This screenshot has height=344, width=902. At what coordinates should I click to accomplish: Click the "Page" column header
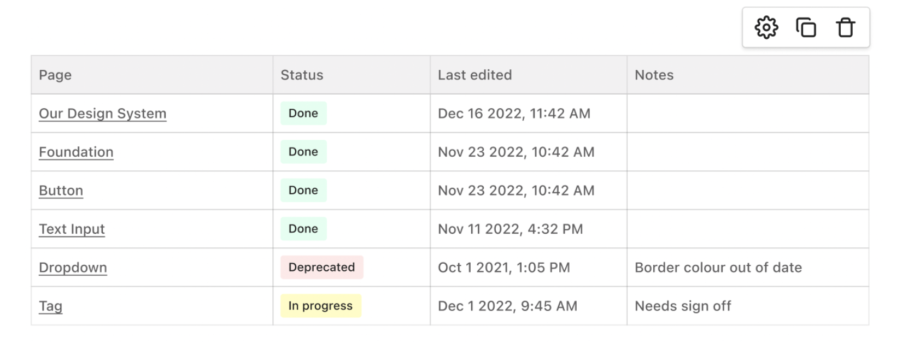tap(55, 75)
